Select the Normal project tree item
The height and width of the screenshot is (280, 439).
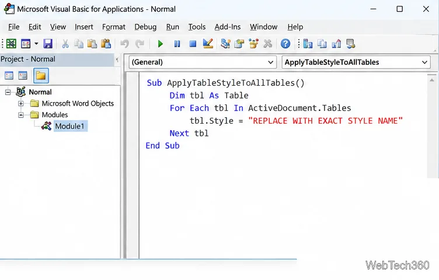coord(40,92)
